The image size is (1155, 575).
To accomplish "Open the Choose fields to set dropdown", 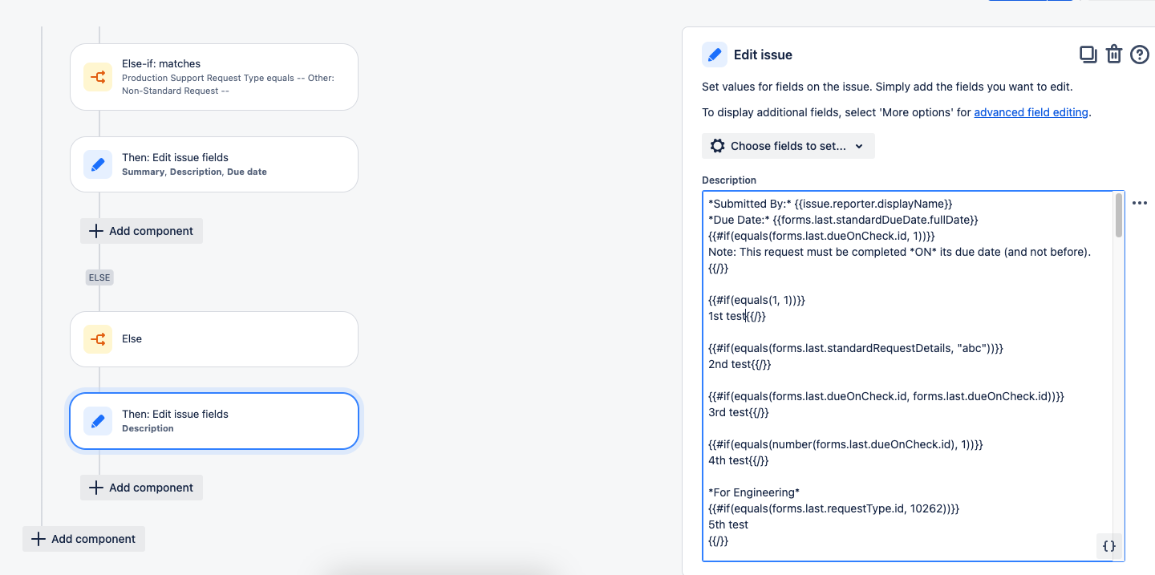I will (788, 146).
